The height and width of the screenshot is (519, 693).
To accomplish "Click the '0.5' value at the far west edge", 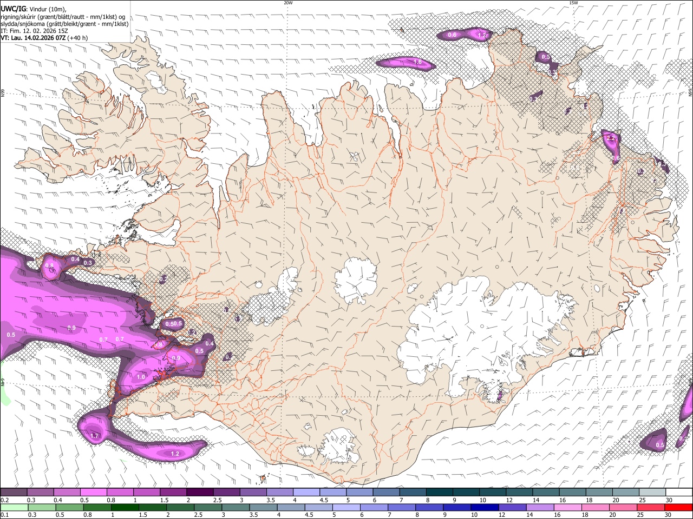I will pyautogui.click(x=11, y=335).
